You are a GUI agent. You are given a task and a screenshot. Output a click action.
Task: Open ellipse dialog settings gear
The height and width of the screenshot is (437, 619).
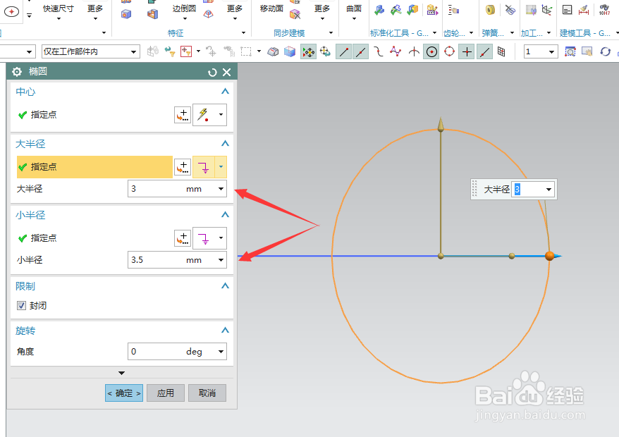point(17,71)
